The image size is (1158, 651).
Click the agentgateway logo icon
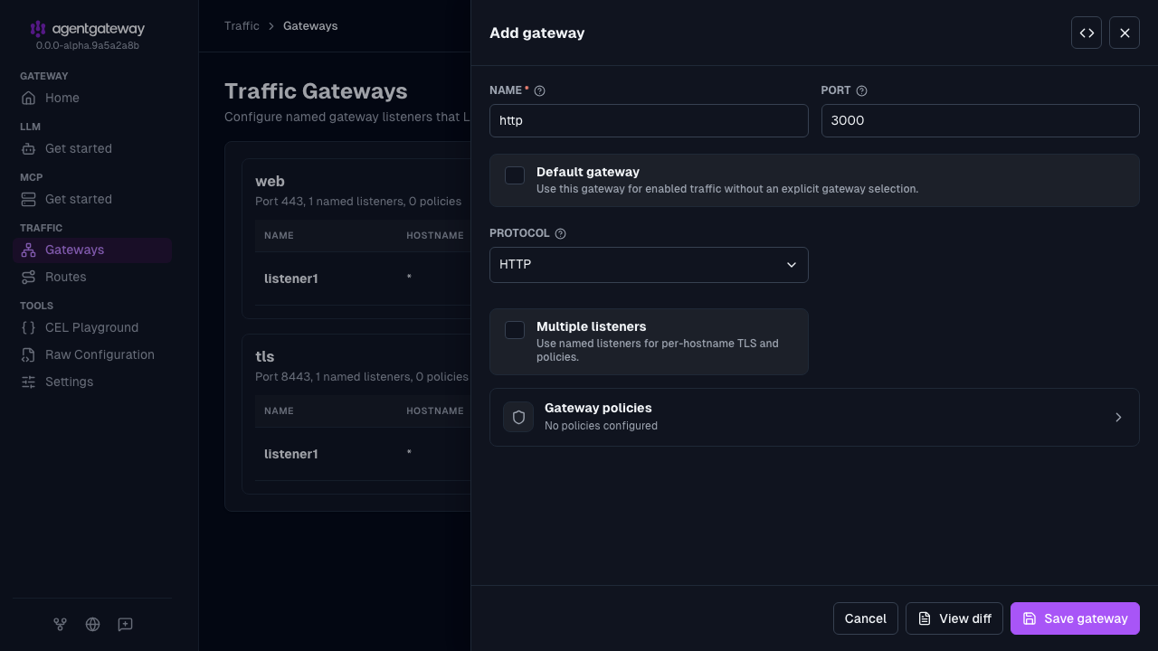coord(37,29)
